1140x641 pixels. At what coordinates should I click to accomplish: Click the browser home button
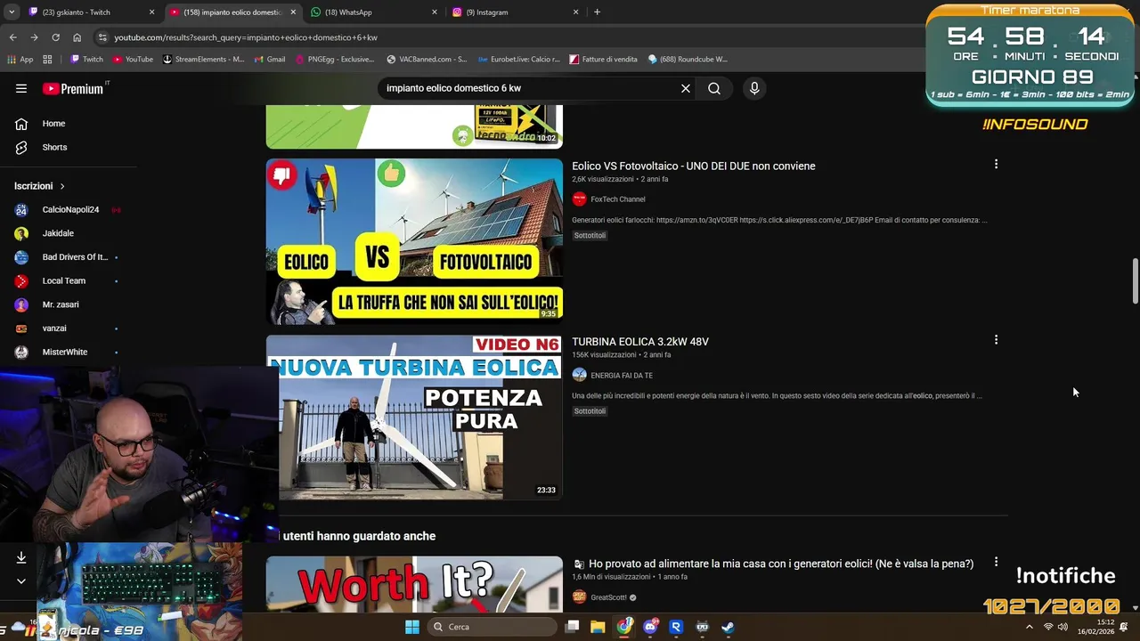pyautogui.click(x=77, y=37)
